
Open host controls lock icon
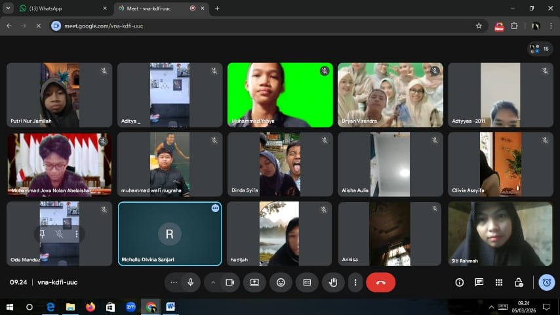click(x=519, y=282)
